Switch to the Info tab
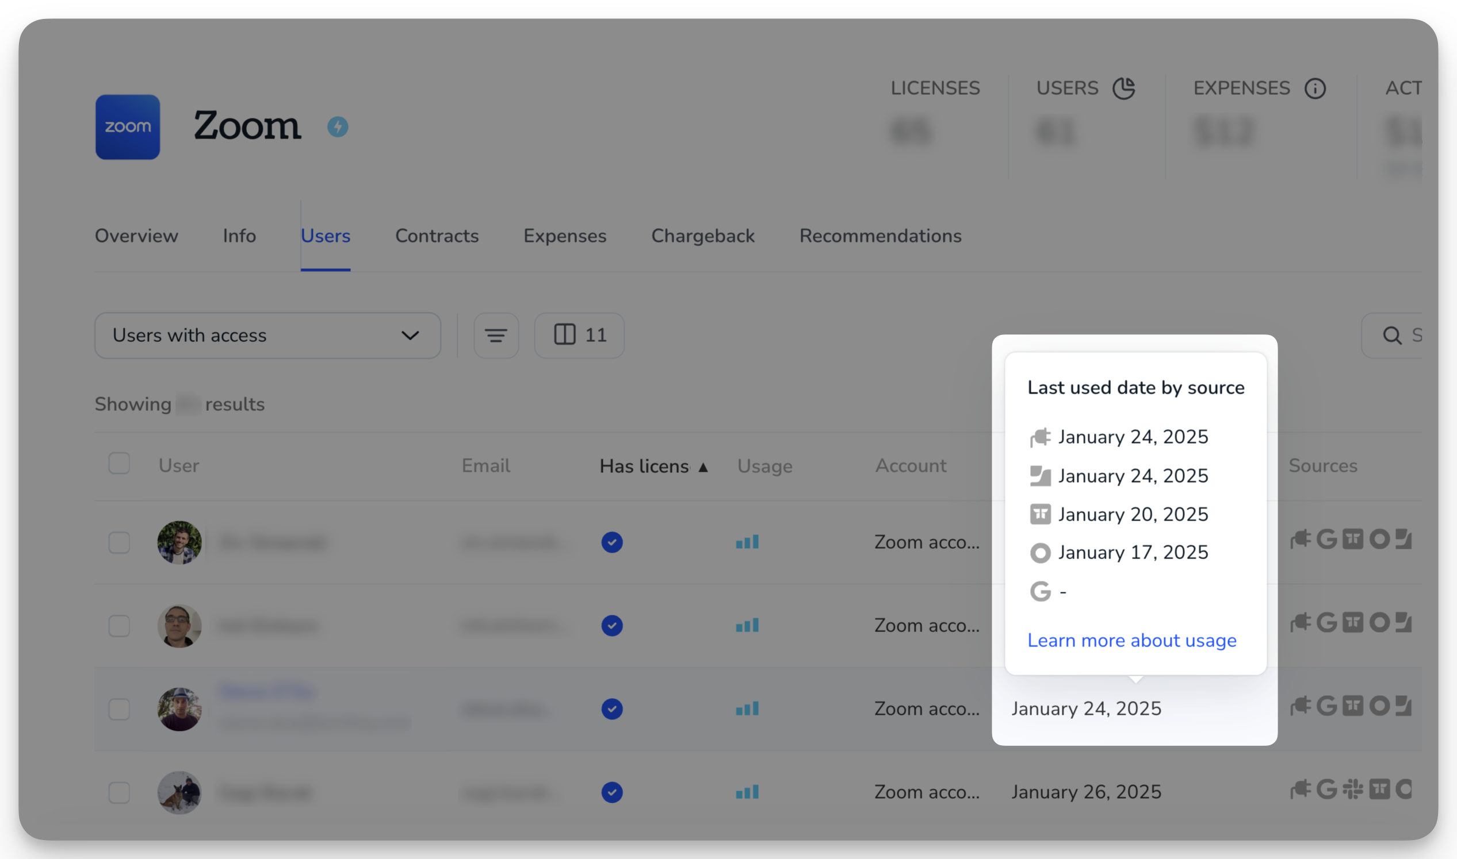The image size is (1457, 859). [239, 236]
